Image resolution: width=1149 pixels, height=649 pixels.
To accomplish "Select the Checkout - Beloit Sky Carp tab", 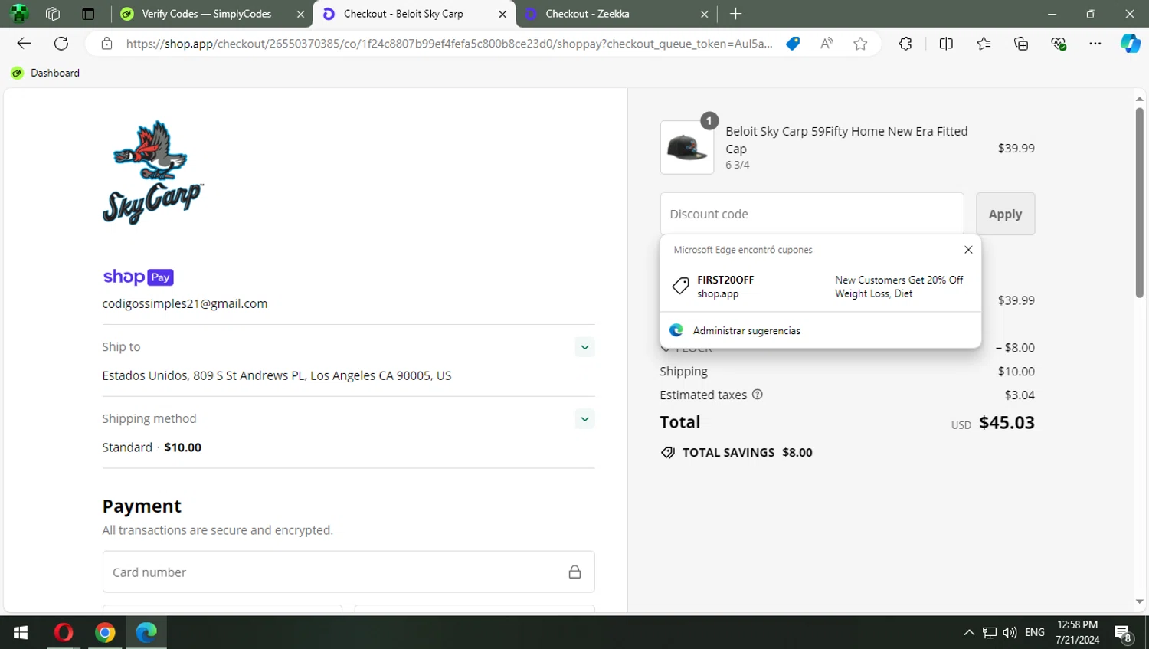I will (x=403, y=14).
